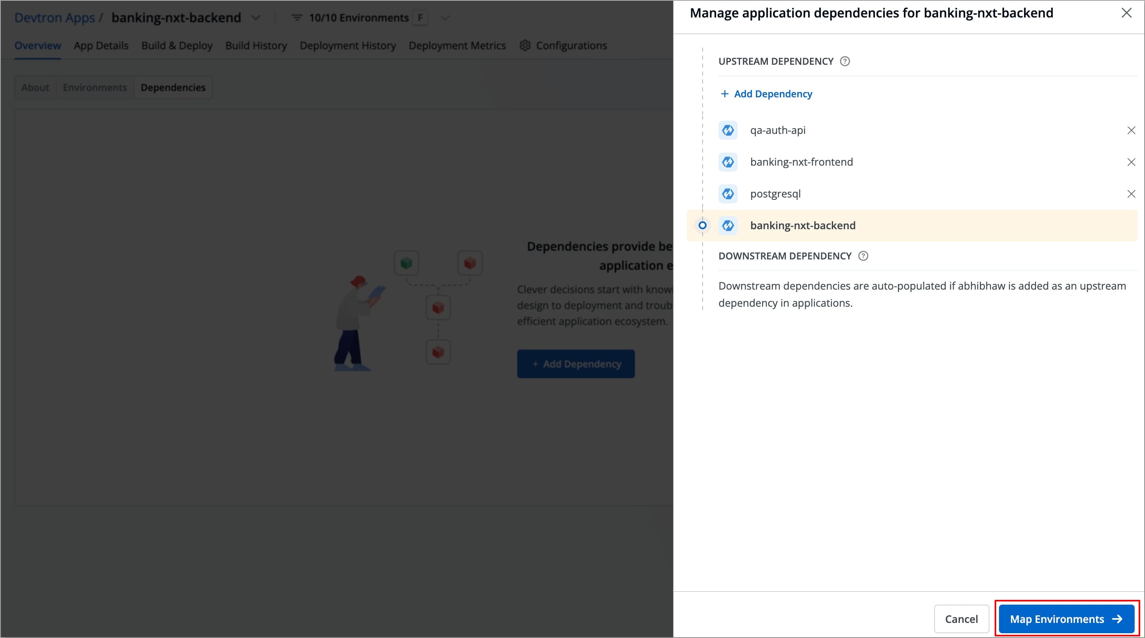Viewport: 1145px width, 638px height.
Task: Remove the qa-auth-api upstream dependency
Action: tap(1131, 130)
